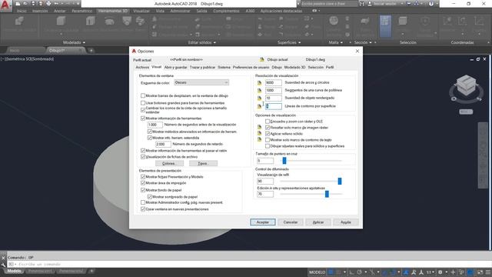492x277 pixels.
Task: Click the Colores... button
Action: [169, 163]
